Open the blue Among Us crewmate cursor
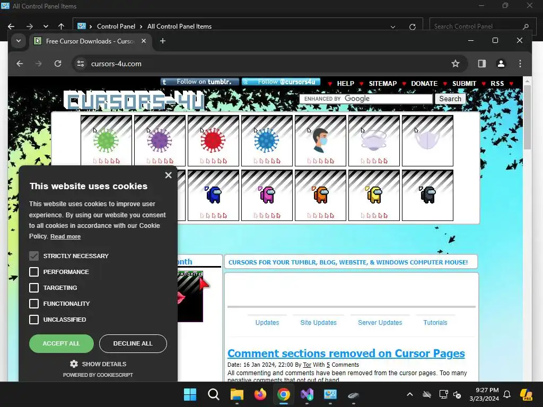Image resolution: width=543 pixels, height=407 pixels. (213, 195)
